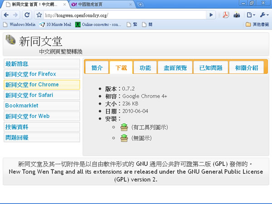Viewport: 272px width, 204px height.
Task: Click the 新同文堂 site title heading
Action: click(x=40, y=41)
